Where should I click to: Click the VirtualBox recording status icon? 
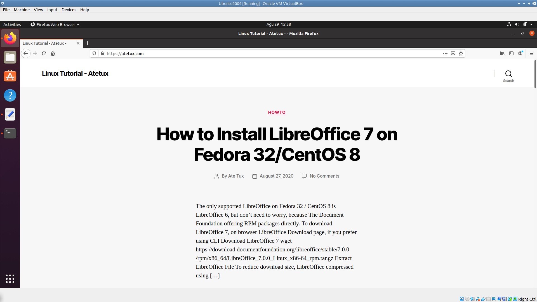click(499, 299)
